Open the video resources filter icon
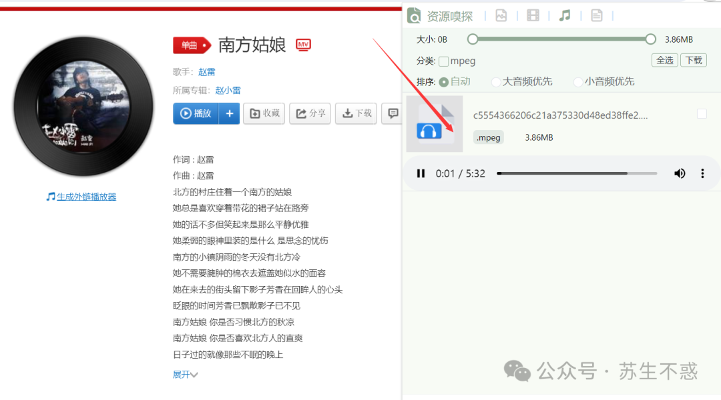 point(533,15)
